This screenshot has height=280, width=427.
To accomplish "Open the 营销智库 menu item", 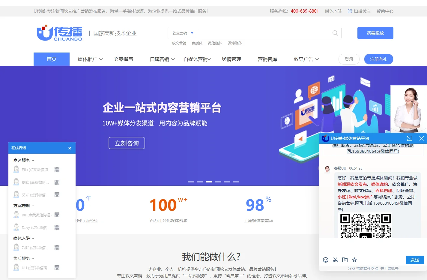I will 267,59.
